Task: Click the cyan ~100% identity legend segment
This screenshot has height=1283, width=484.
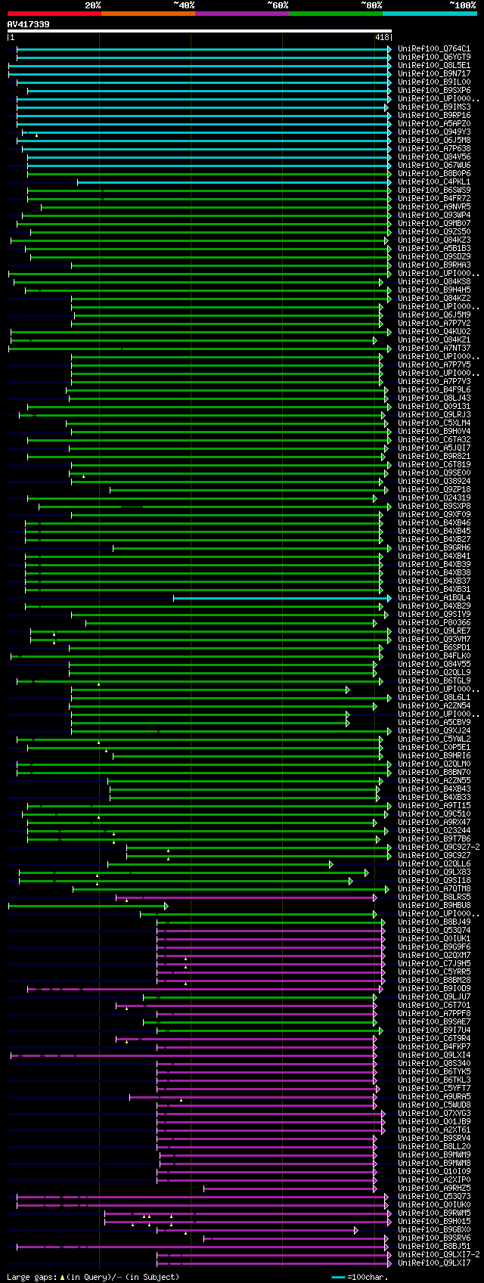Action: coord(430,13)
